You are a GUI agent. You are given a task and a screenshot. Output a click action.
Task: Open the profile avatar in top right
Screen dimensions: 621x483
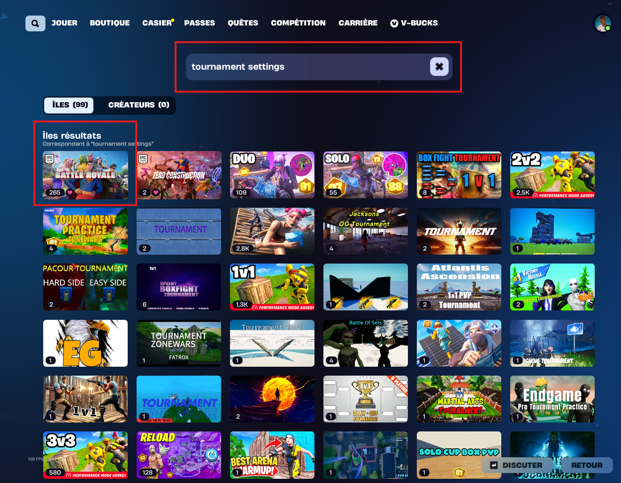point(603,23)
